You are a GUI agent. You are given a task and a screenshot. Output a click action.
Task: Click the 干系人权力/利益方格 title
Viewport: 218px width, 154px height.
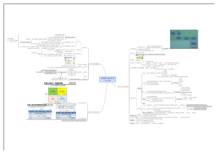click(x=53, y=83)
